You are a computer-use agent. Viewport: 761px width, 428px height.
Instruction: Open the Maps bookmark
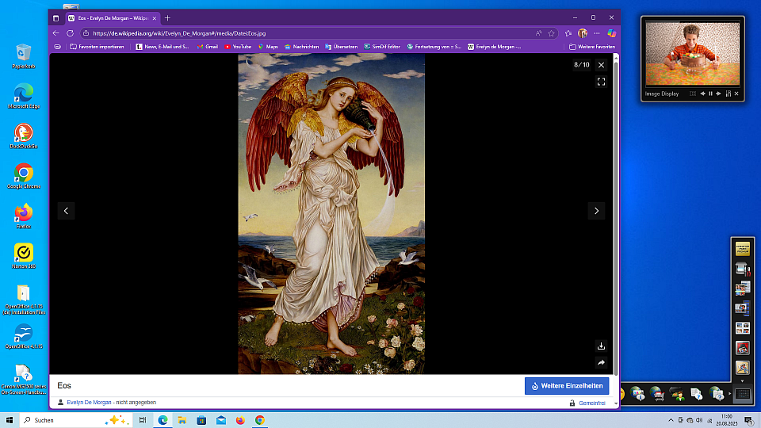(x=268, y=47)
